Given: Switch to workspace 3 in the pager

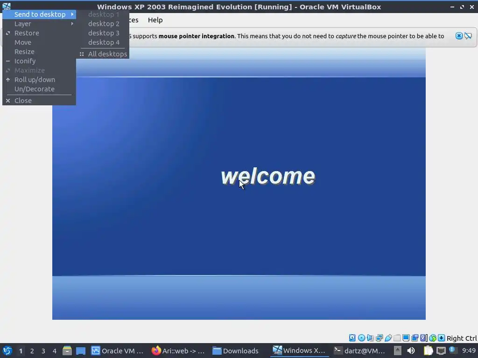Looking at the screenshot, I should click(x=43, y=351).
